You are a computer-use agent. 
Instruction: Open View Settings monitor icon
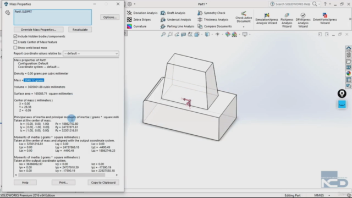pos(245,34)
